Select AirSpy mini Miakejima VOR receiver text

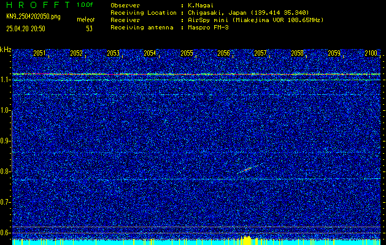click(x=255, y=20)
